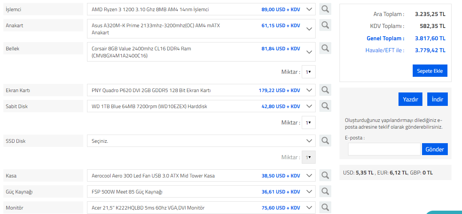Screen dimensions: 462x214
Task: Click the magnifier icon beside Anakart row
Action: click(325, 25)
